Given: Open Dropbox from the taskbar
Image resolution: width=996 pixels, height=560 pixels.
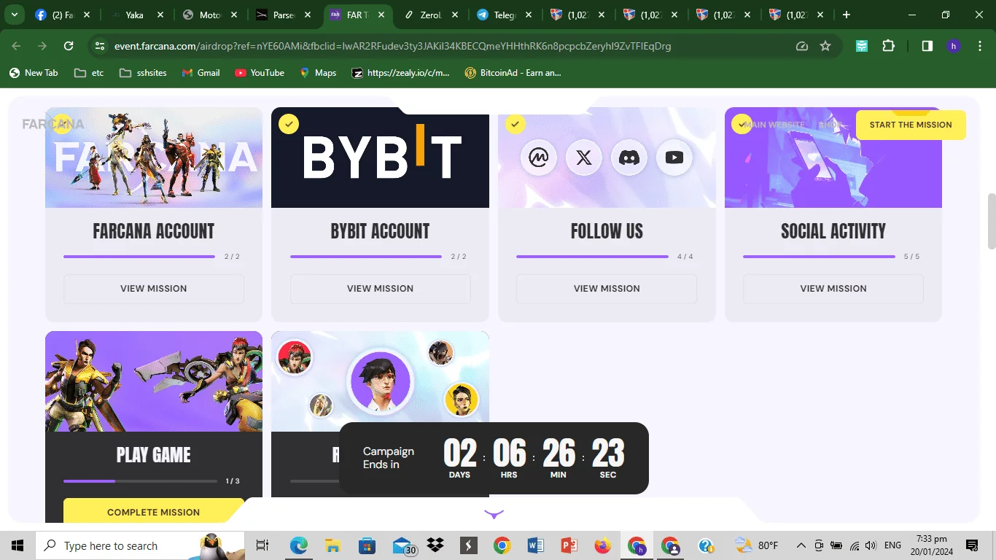Looking at the screenshot, I should point(435,545).
